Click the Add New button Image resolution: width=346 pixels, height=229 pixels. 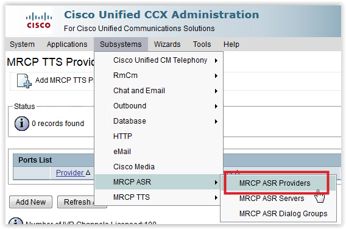tap(30, 202)
